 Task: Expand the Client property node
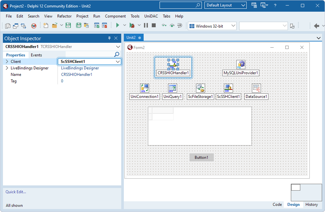click(7, 62)
